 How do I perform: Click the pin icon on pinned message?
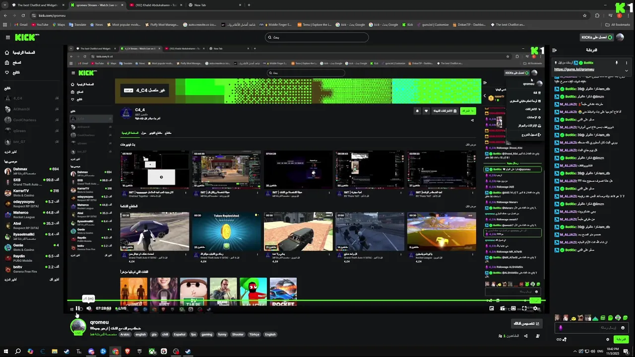point(617,63)
